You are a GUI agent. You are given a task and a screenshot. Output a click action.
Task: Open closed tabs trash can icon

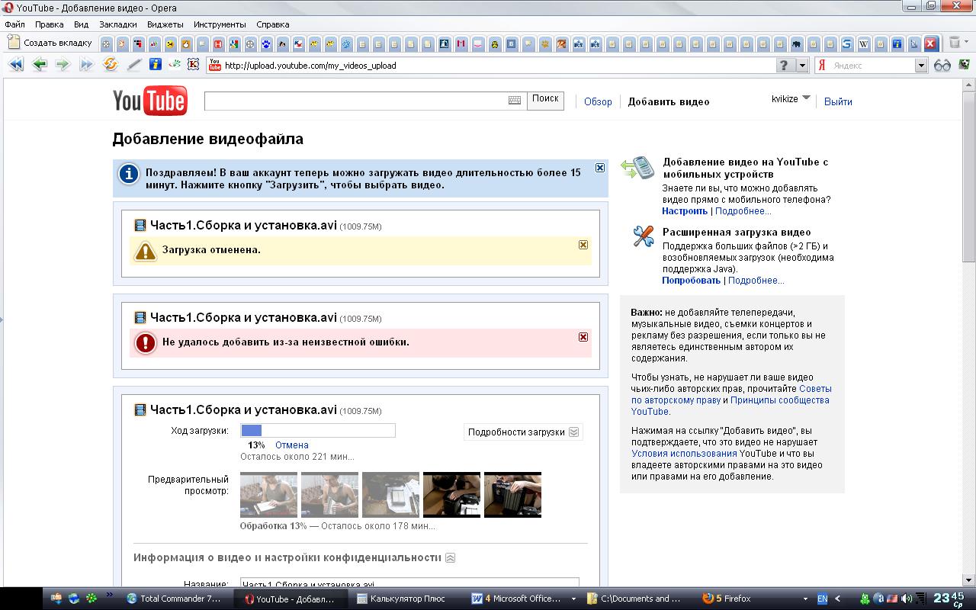(954, 43)
